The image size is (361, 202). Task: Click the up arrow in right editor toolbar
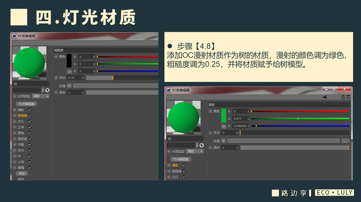pos(337,97)
